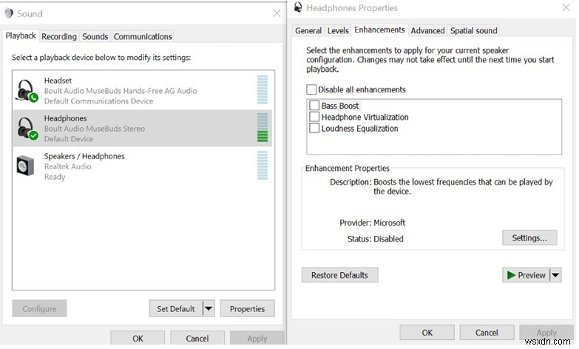The image size is (579, 349).
Task: Check the Loudness Equalization option
Action: (x=315, y=129)
